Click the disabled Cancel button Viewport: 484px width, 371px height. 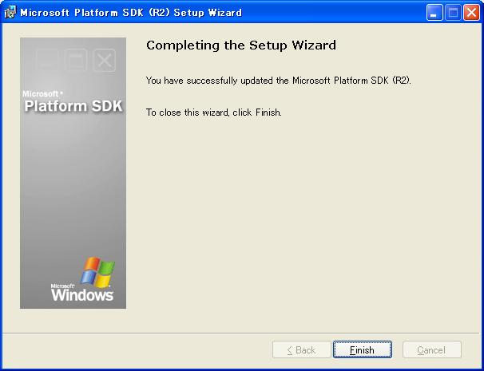(431, 350)
